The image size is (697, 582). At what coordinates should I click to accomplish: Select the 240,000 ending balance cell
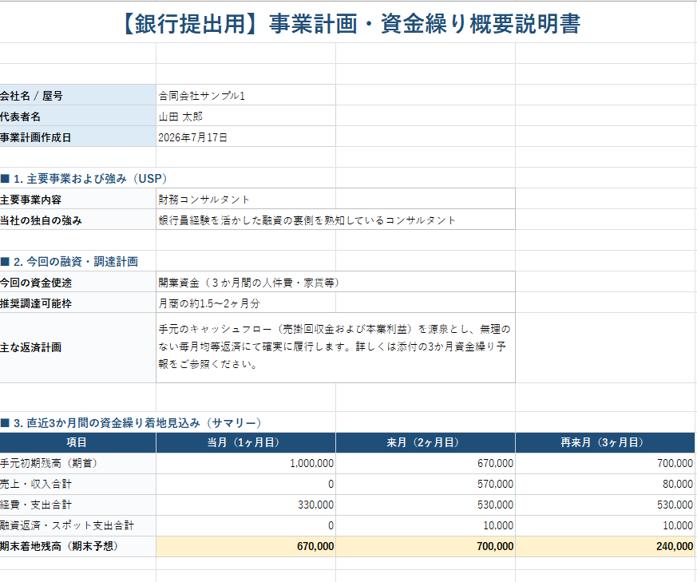(605, 546)
